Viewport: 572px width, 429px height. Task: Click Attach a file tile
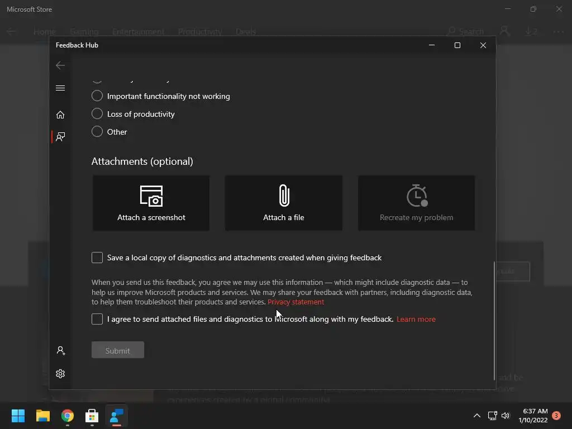pyautogui.click(x=283, y=203)
